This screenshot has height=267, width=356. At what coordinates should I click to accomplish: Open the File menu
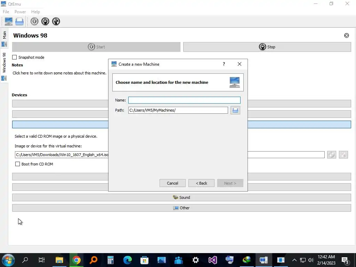tap(6, 12)
